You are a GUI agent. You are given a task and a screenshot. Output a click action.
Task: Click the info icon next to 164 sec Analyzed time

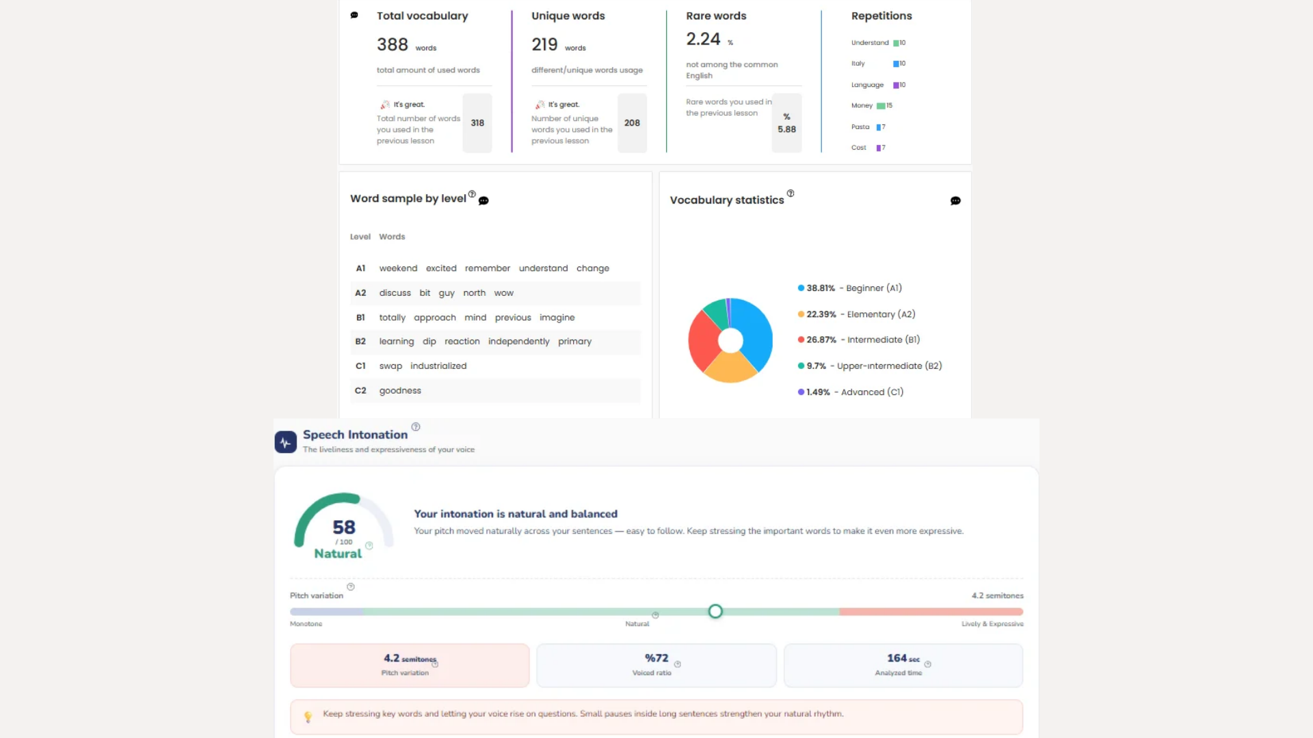pos(928,664)
